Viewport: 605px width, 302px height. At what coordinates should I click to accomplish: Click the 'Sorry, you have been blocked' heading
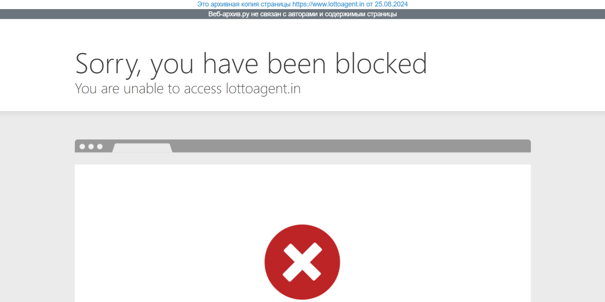point(251,64)
